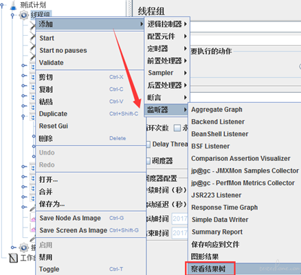Screen dimensions: 301x275
Task: Choose Reset Gui
Action: pyautogui.click(x=91, y=126)
